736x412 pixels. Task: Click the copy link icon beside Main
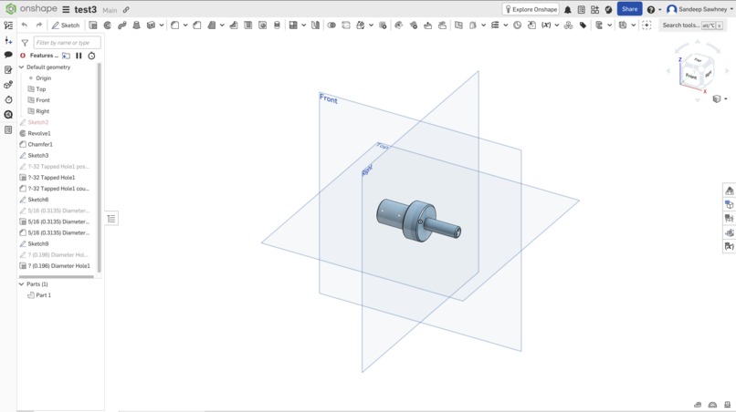126,9
